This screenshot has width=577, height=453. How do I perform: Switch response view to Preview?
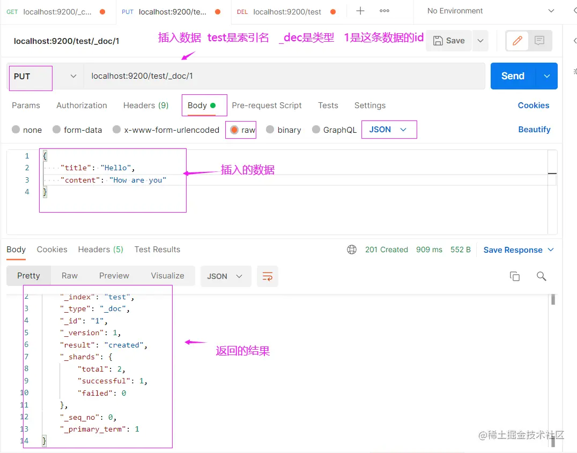[114, 276]
